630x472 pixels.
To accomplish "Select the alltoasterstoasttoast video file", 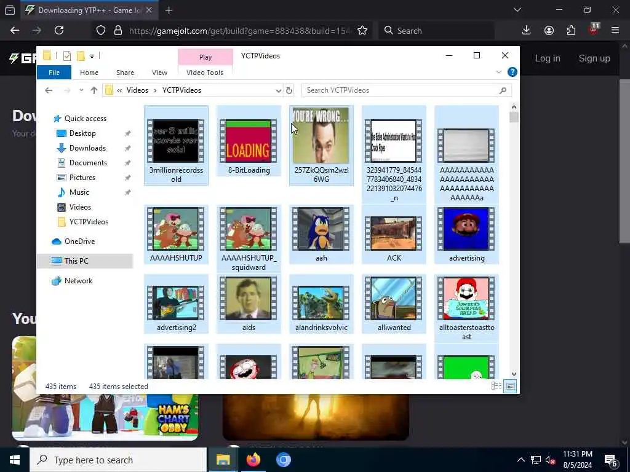I will pyautogui.click(x=466, y=309).
